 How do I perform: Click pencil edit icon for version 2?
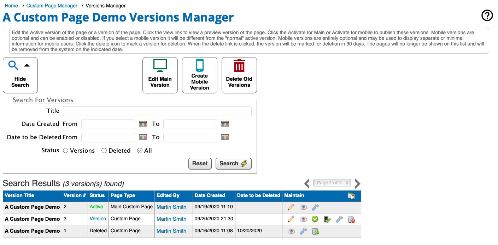291,207
